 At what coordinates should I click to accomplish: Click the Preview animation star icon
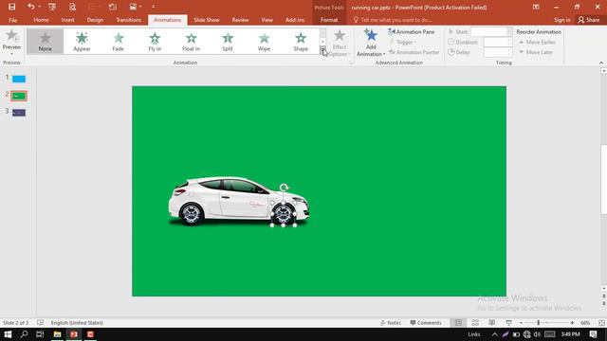[x=11, y=36]
